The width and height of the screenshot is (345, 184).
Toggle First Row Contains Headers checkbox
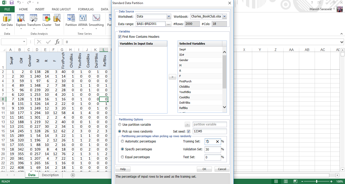pos(120,37)
